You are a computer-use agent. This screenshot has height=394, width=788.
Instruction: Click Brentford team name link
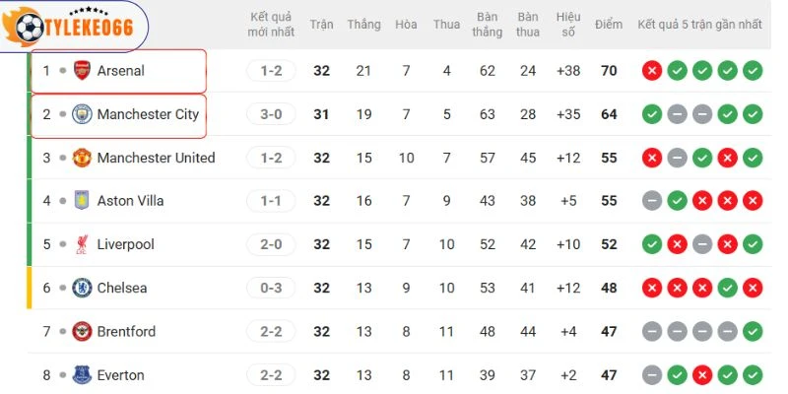(x=126, y=331)
